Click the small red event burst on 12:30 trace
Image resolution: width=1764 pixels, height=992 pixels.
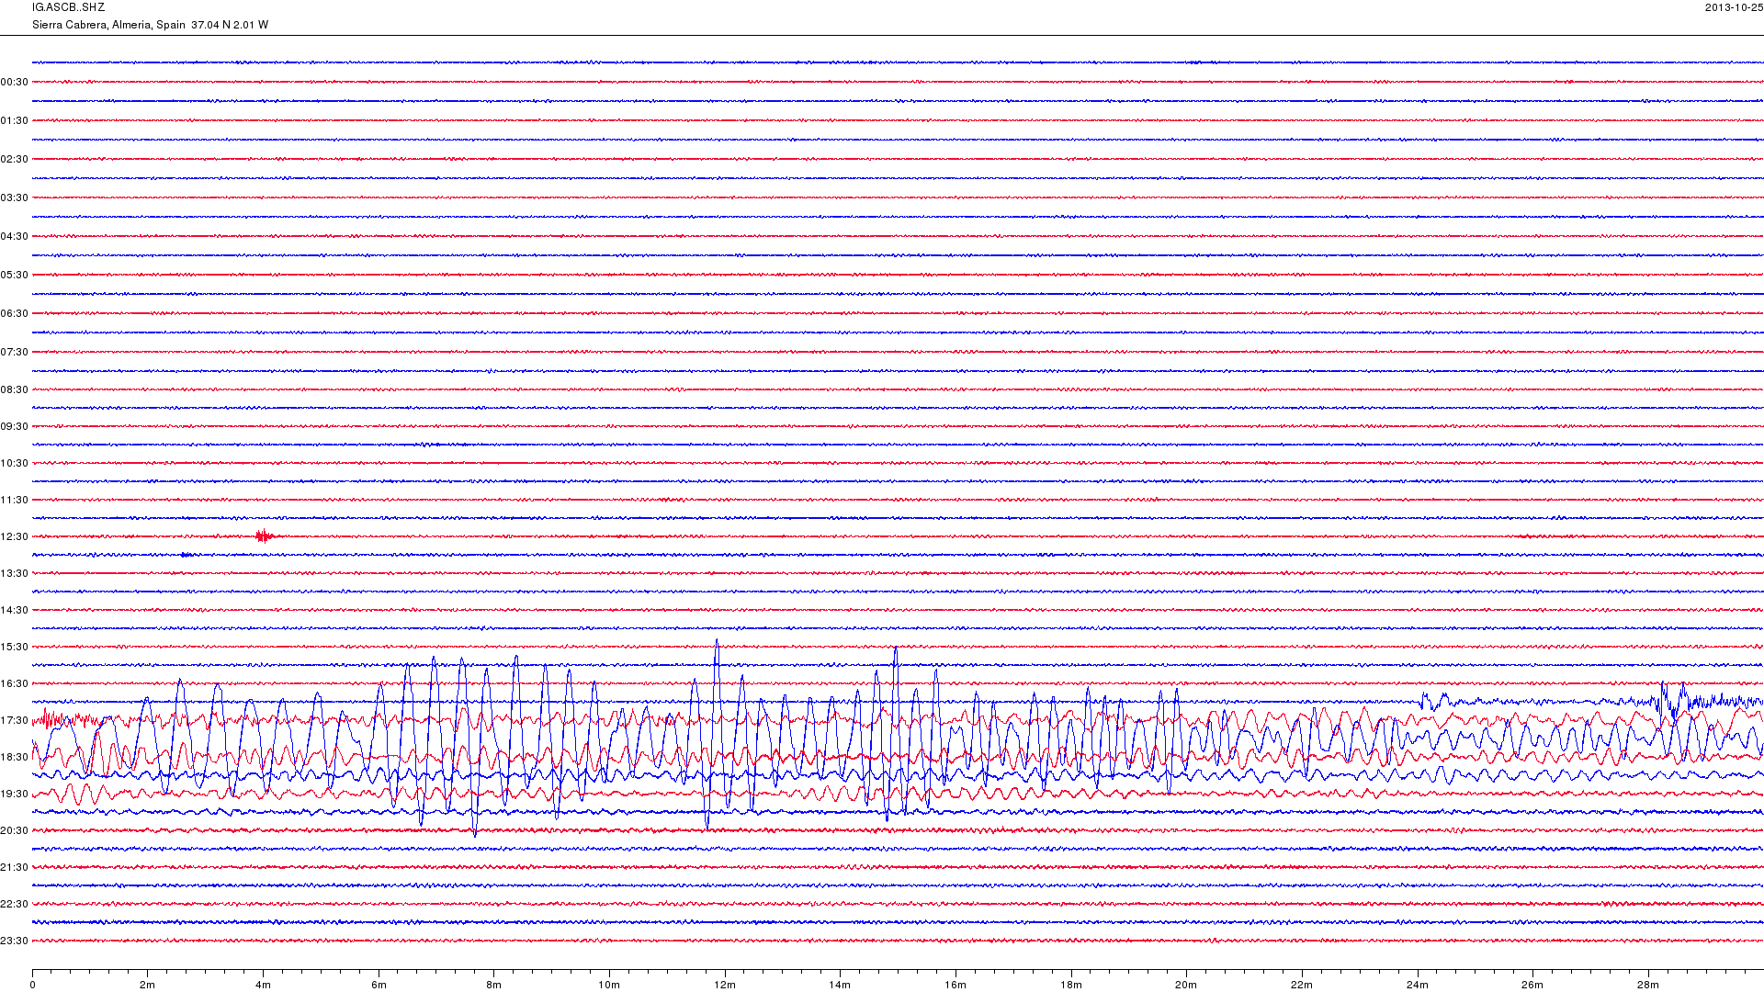click(265, 536)
